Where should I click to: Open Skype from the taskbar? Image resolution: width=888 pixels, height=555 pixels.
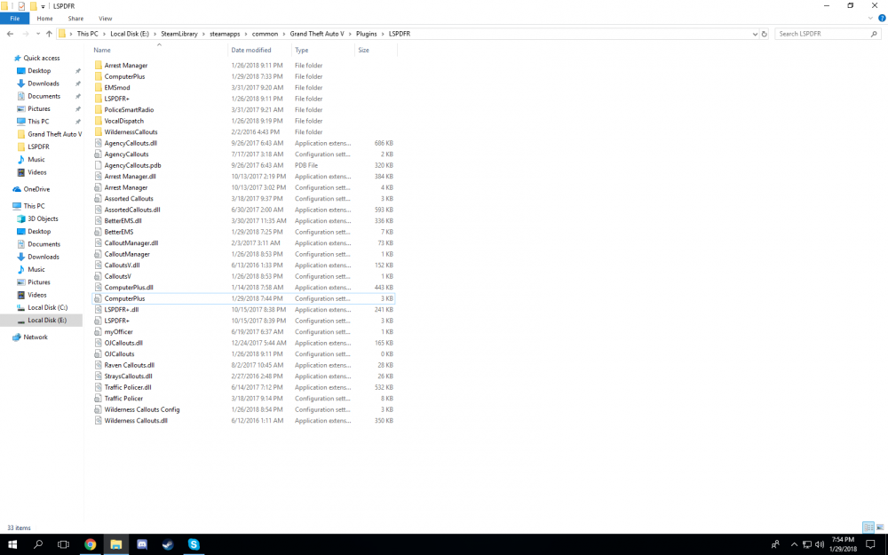(x=194, y=544)
